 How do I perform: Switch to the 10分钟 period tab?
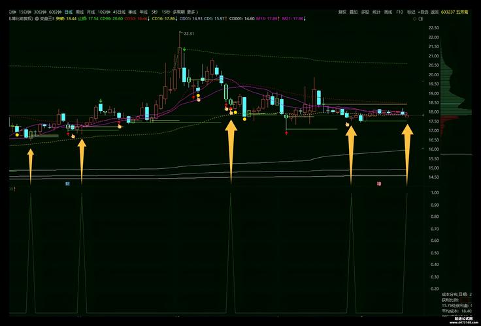point(104,12)
